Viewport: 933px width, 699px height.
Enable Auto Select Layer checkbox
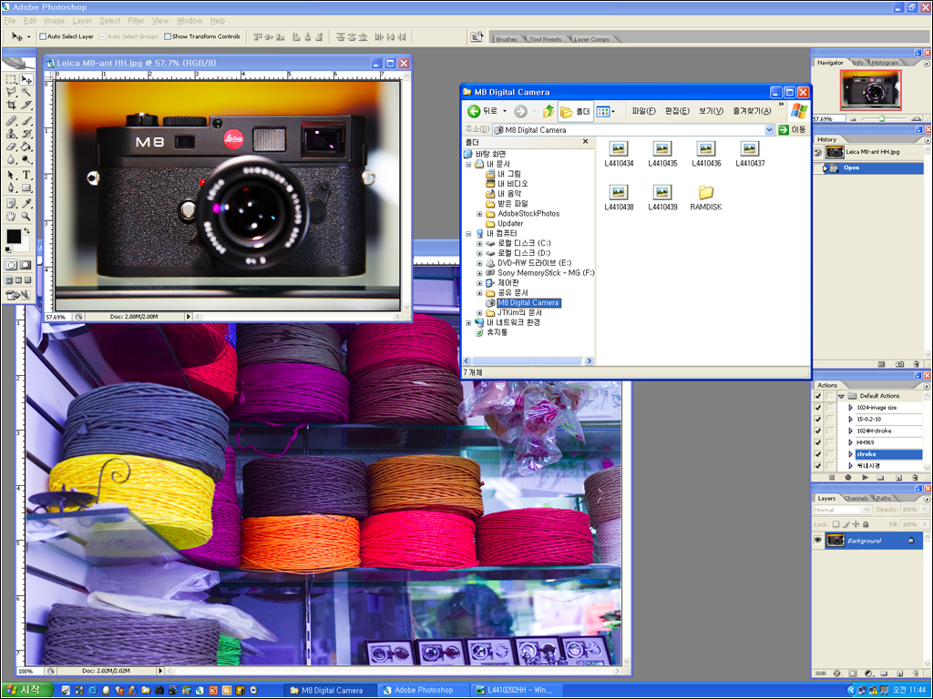coord(43,36)
